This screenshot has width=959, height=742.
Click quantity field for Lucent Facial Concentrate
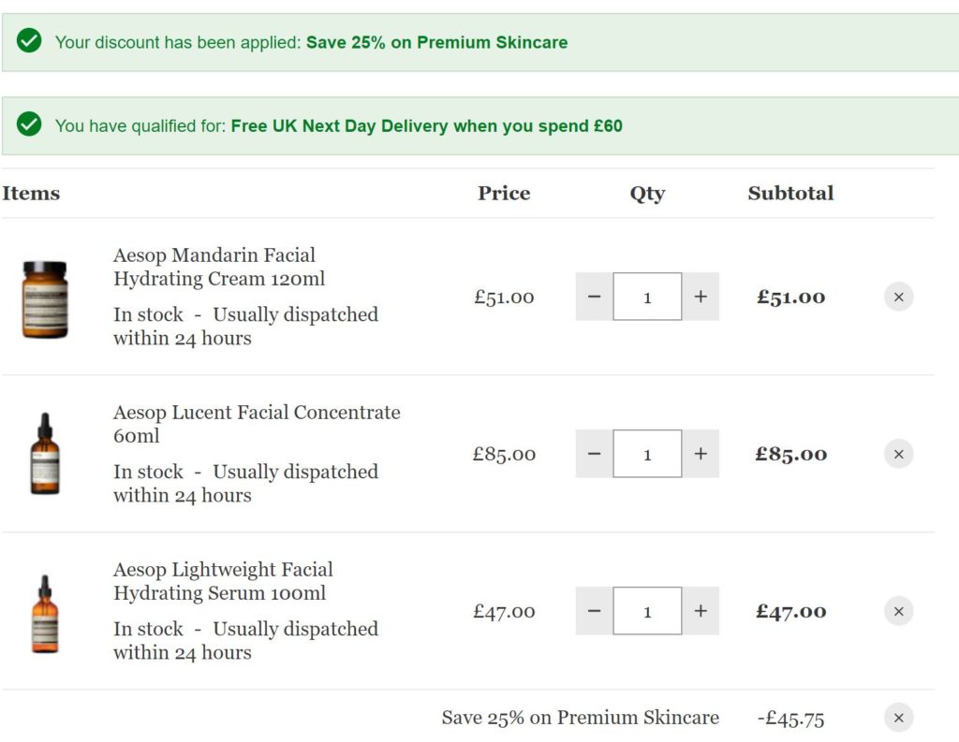[x=647, y=454]
